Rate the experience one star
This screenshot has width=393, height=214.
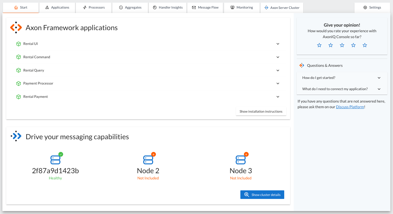(319, 45)
